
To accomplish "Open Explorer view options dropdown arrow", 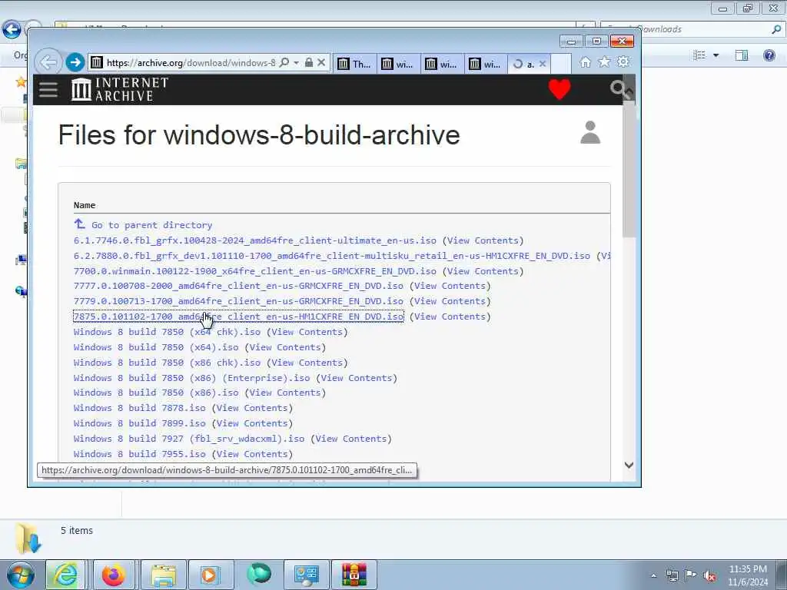I will (x=716, y=55).
